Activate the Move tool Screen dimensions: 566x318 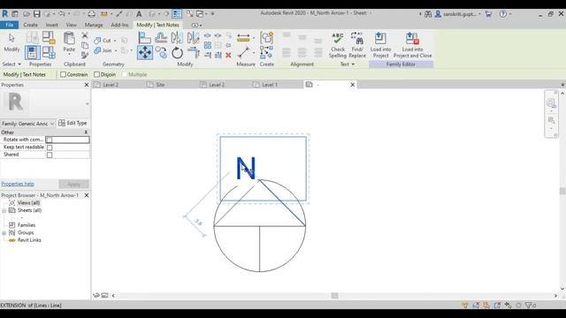tap(145, 53)
